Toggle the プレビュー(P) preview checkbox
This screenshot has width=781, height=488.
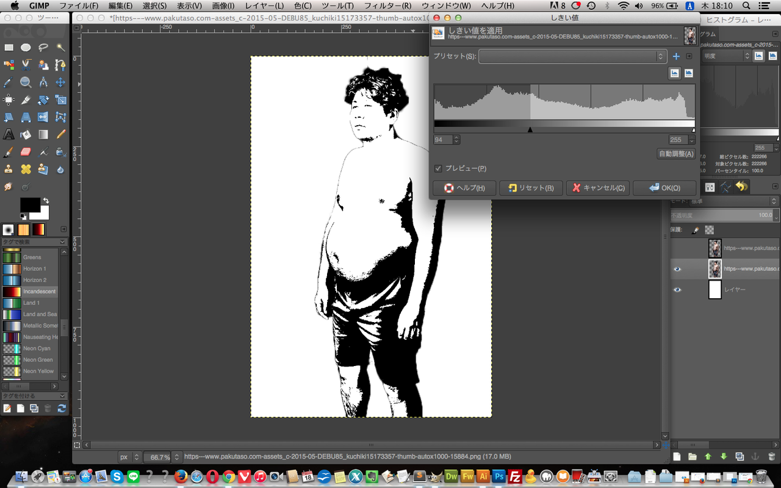[x=437, y=168]
